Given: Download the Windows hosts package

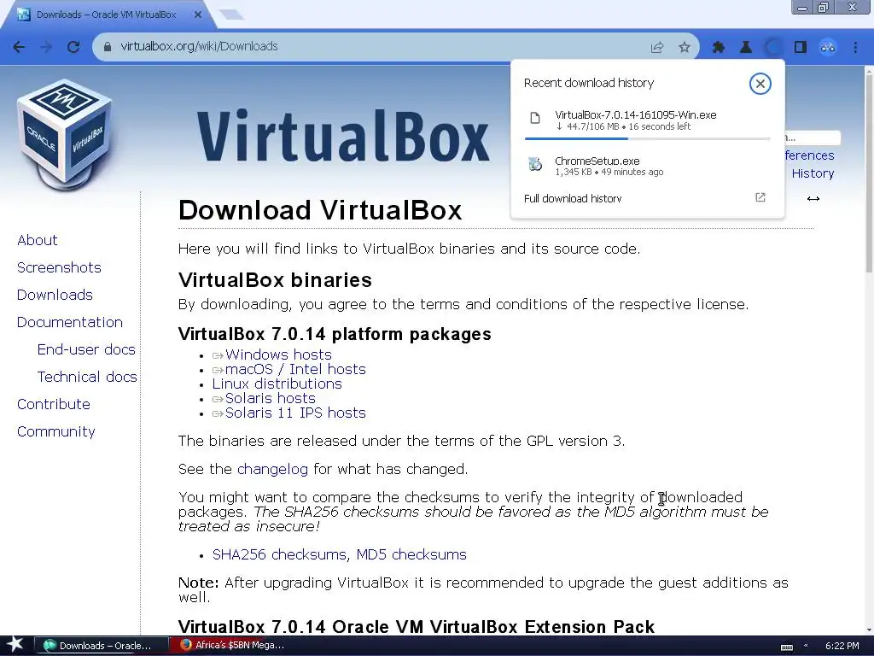Looking at the screenshot, I should [x=278, y=354].
